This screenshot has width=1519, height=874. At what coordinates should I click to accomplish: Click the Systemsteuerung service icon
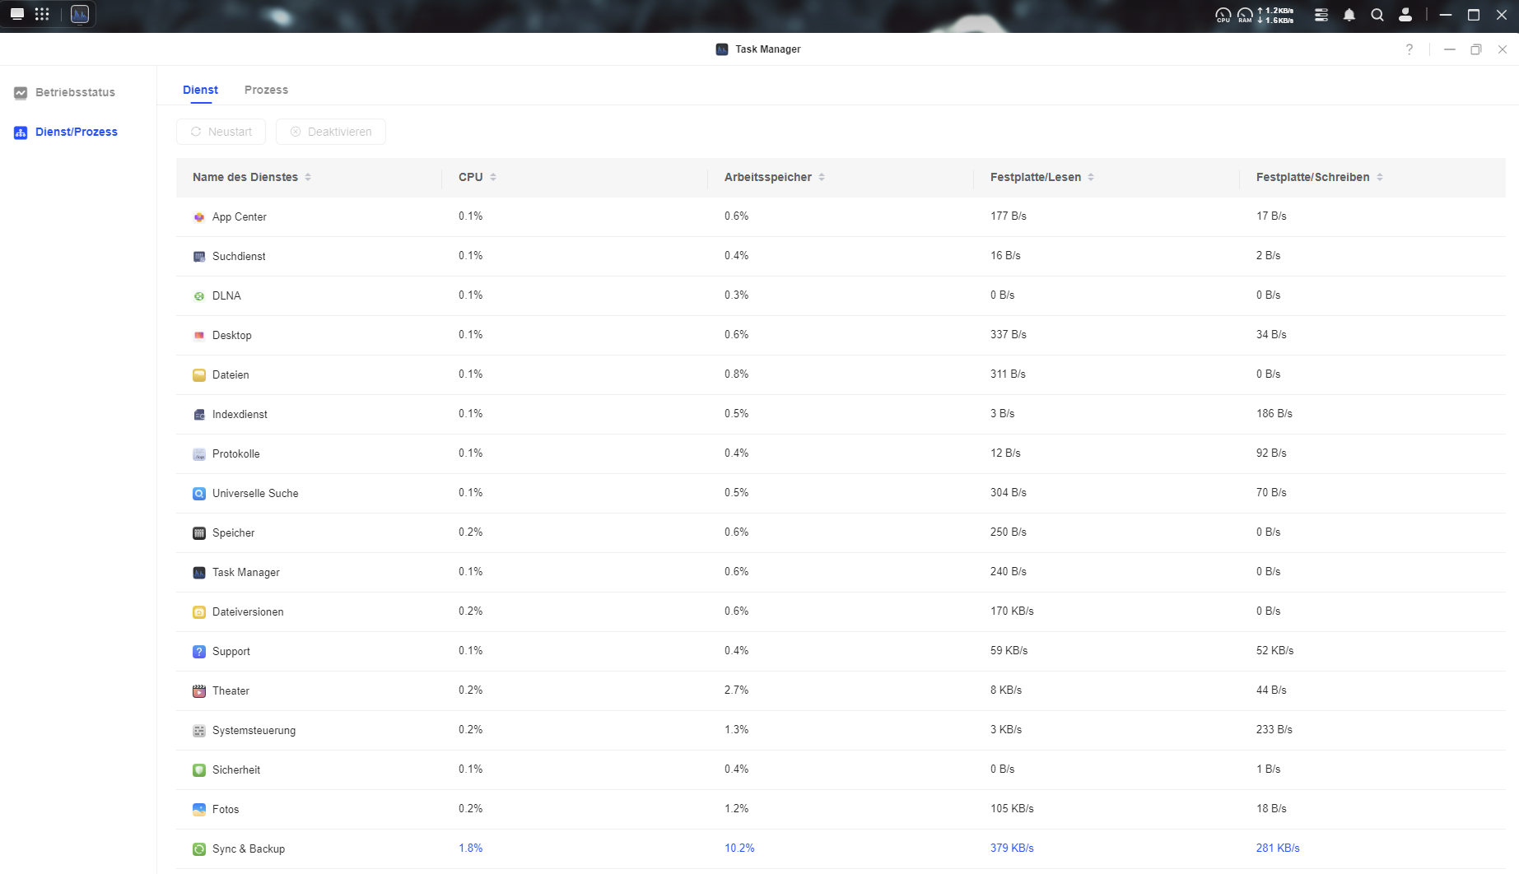198,731
